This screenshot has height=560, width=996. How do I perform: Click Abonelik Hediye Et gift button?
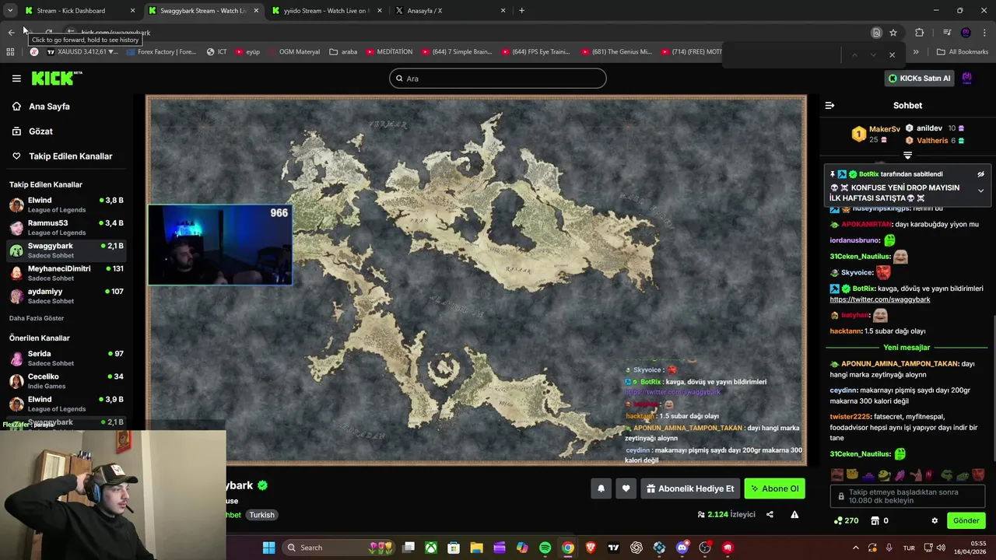point(689,488)
